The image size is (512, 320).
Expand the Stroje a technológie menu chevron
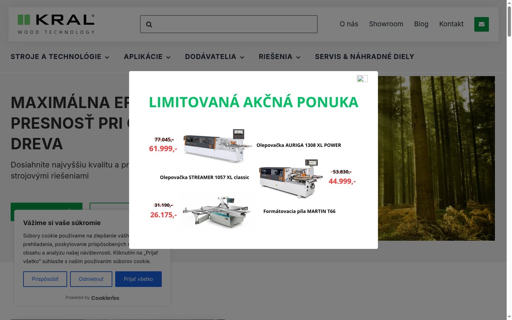pos(107,57)
